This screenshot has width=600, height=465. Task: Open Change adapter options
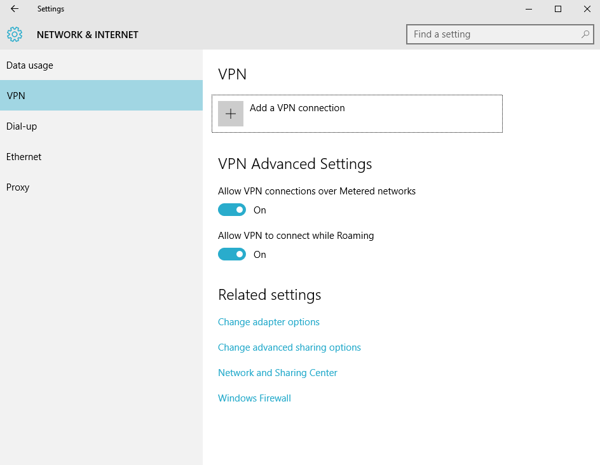point(268,322)
